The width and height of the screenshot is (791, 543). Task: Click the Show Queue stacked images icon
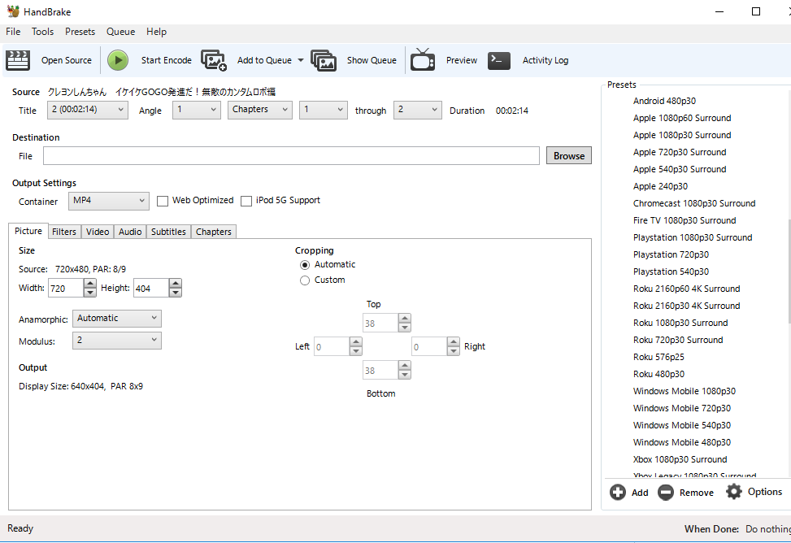pyautogui.click(x=324, y=60)
